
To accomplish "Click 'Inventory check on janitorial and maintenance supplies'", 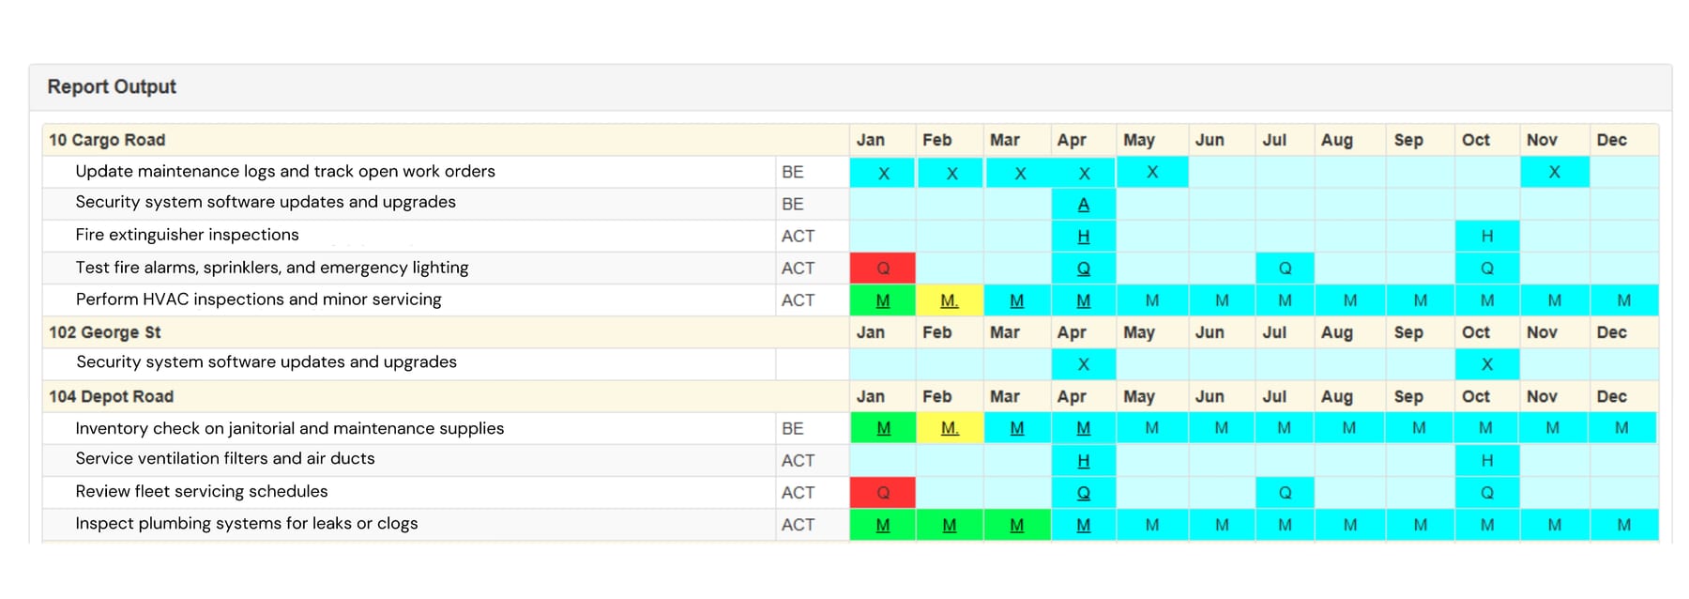I will coord(290,428).
